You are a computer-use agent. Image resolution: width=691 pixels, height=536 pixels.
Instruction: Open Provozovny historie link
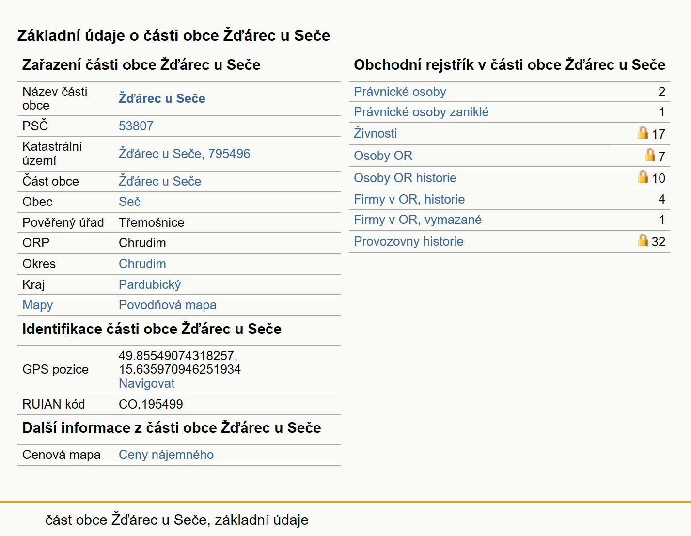(x=408, y=241)
